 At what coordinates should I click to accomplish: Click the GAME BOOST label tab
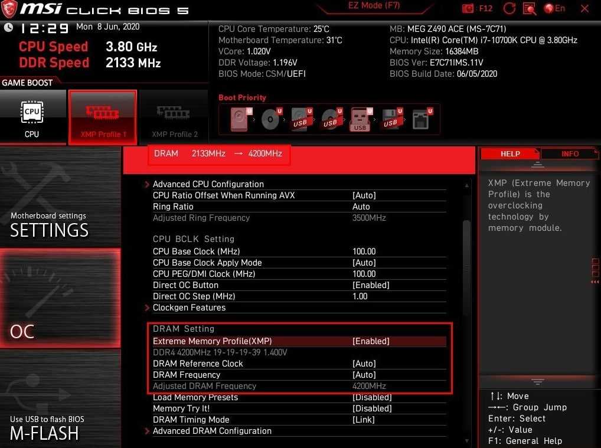click(x=28, y=83)
